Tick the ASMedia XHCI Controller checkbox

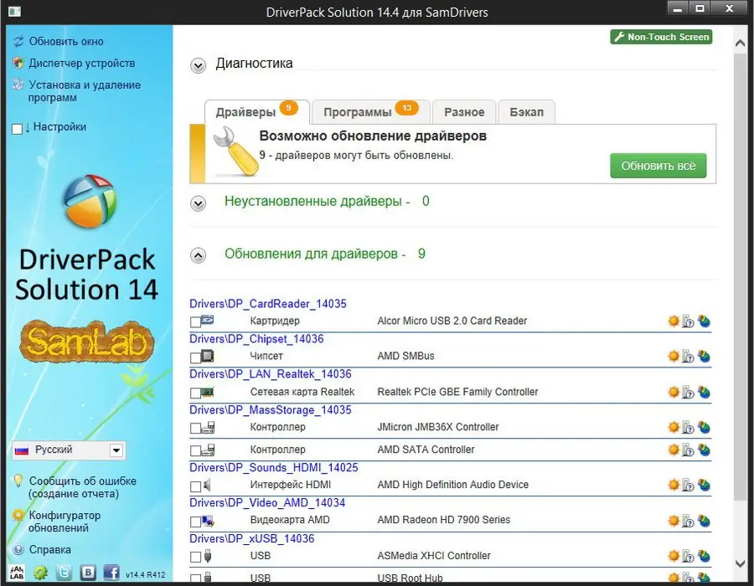point(195,557)
